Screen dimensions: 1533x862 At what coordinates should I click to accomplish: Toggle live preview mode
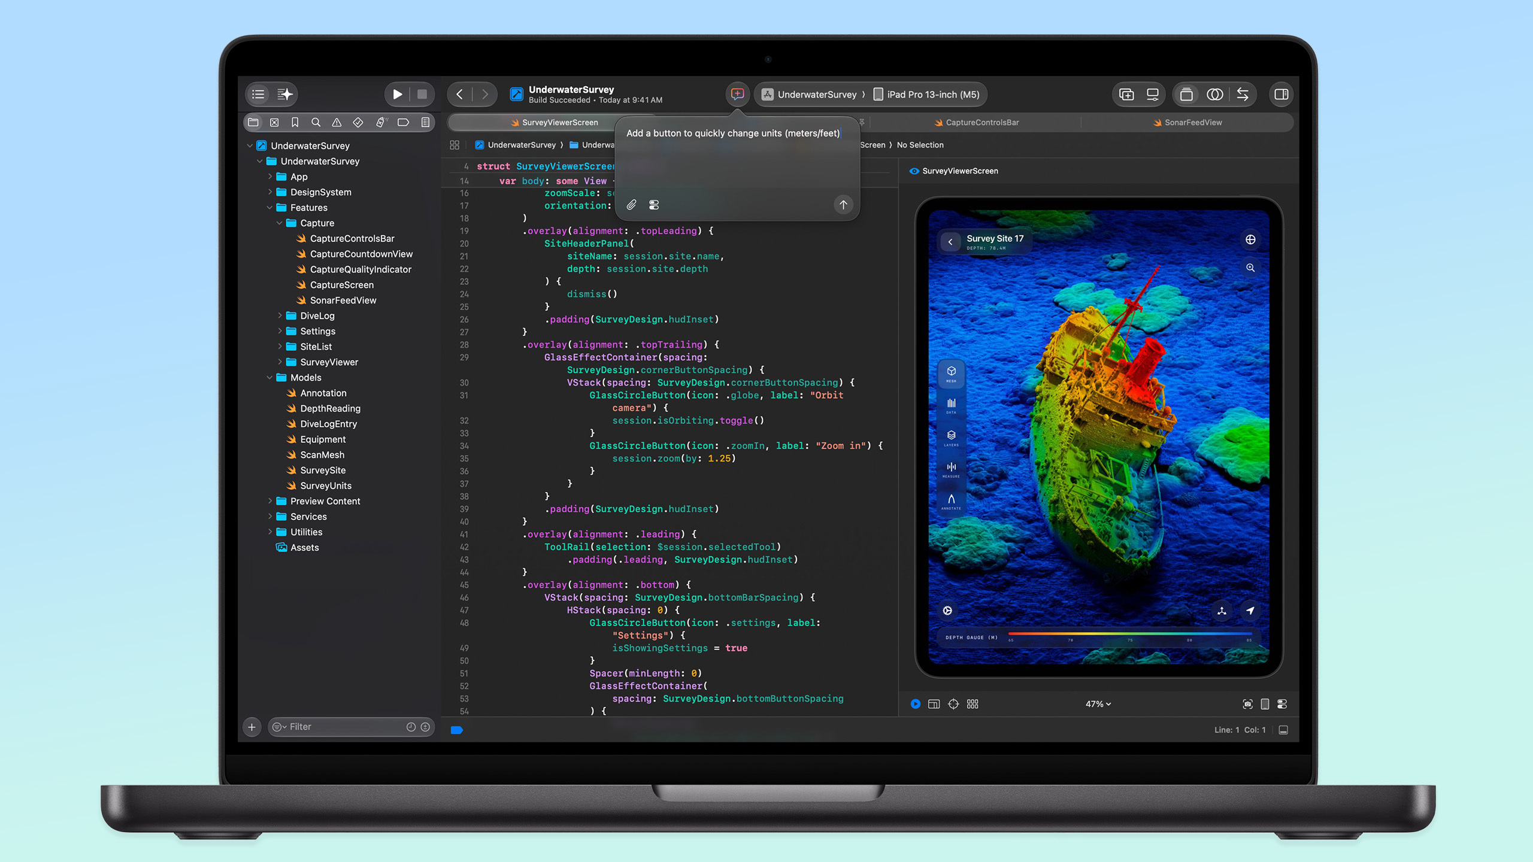915,704
